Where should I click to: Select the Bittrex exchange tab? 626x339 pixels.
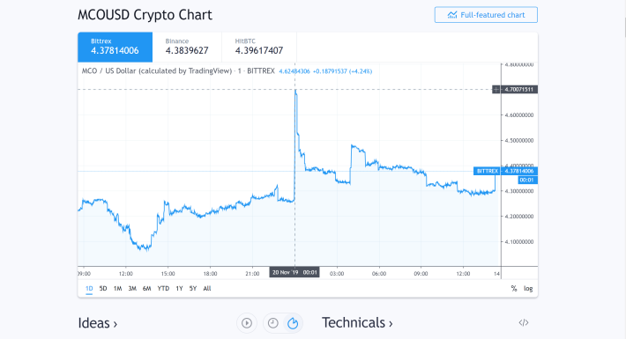coord(115,47)
